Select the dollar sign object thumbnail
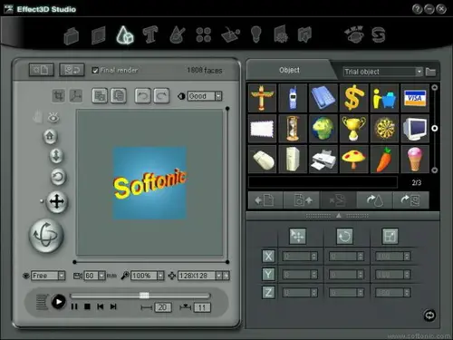The image size is (453, 340). tap(354, 98)
